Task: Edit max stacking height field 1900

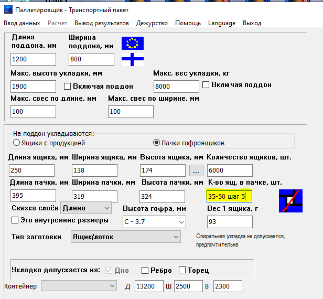Action: [33, 87]
